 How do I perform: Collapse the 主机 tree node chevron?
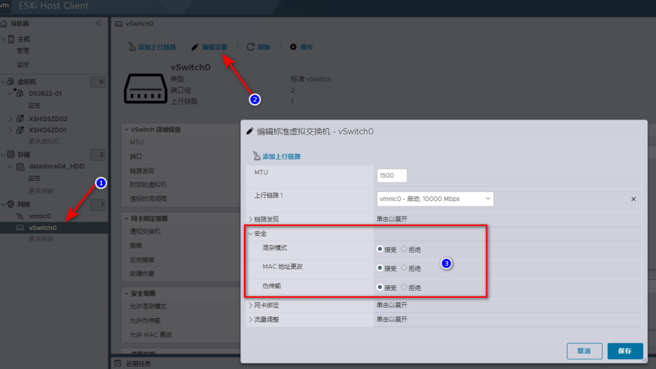click(3, 39)
